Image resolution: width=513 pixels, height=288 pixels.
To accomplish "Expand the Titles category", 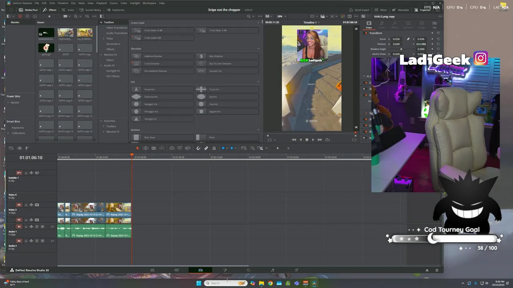I will pyautogui.click(x=103, y=38).
